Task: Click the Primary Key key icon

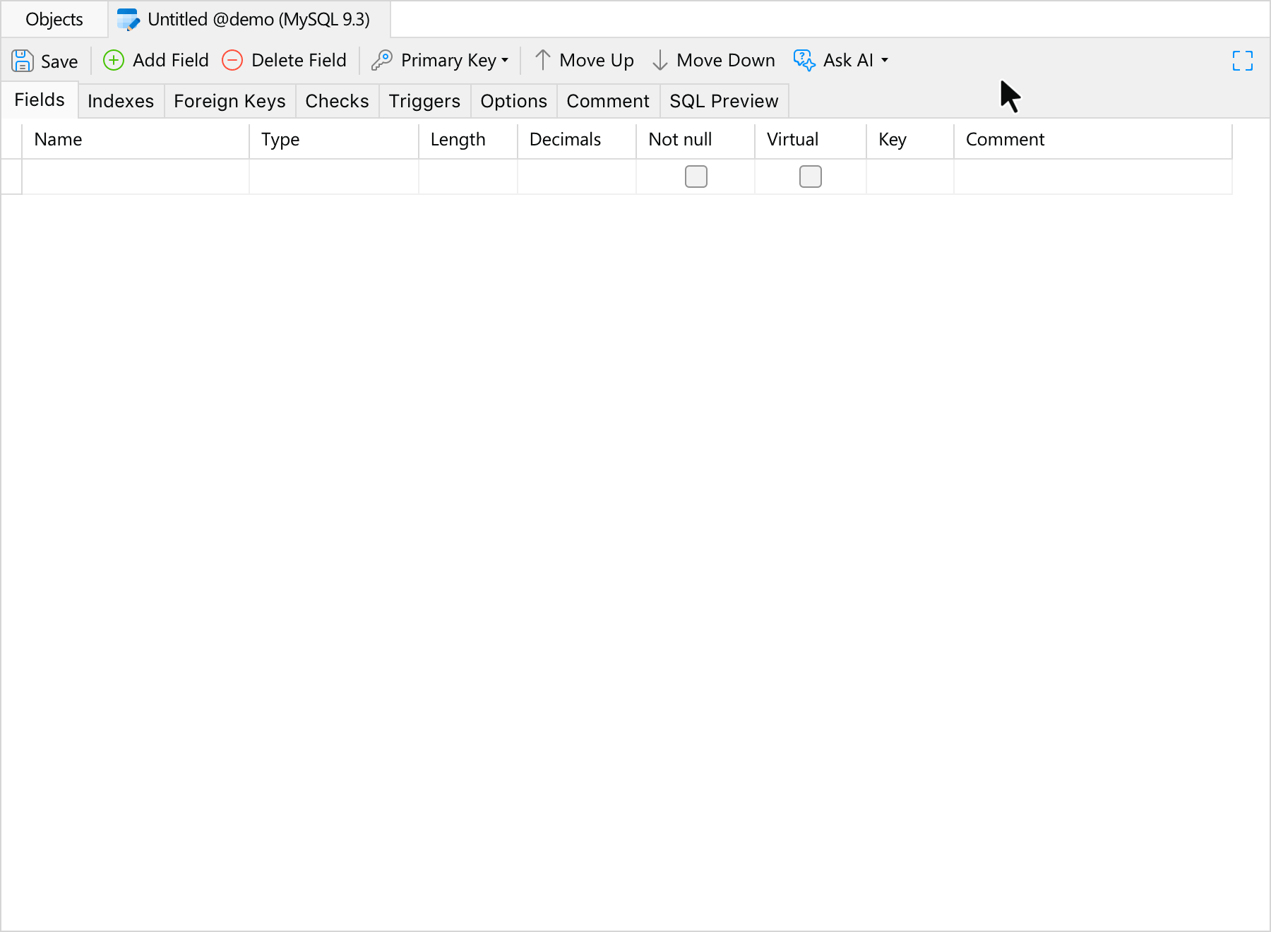Action: 382,60
